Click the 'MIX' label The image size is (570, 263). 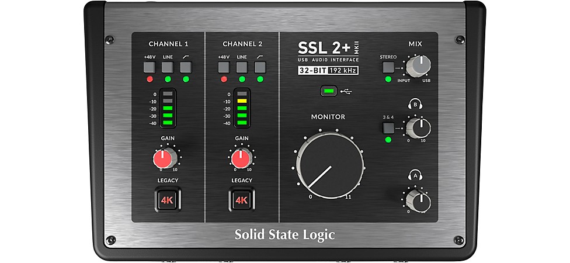tap(415, 44)
